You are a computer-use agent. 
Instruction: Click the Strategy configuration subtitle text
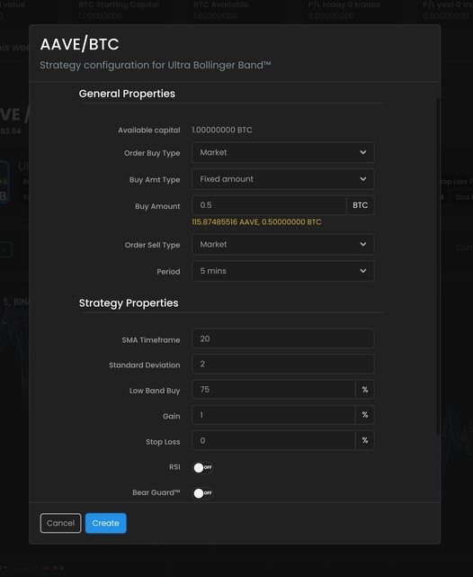point(156,65)
